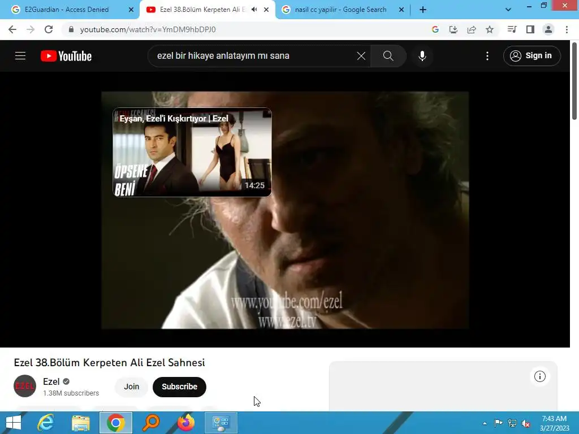Open YouTube settings three-dot menu
This screenshot has height=434, width=579.
[x=487, y=56]
